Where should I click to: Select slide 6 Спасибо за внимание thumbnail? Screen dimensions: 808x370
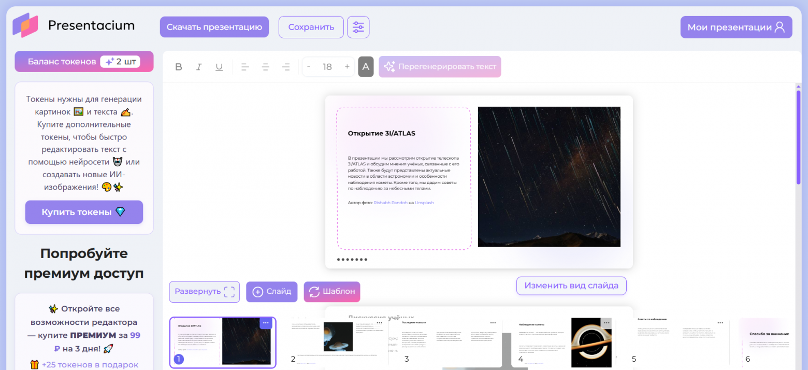[766, 342]
